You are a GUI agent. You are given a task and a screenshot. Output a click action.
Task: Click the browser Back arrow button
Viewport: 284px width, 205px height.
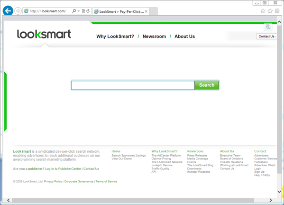pyautogui.click(x=8, y=11)
